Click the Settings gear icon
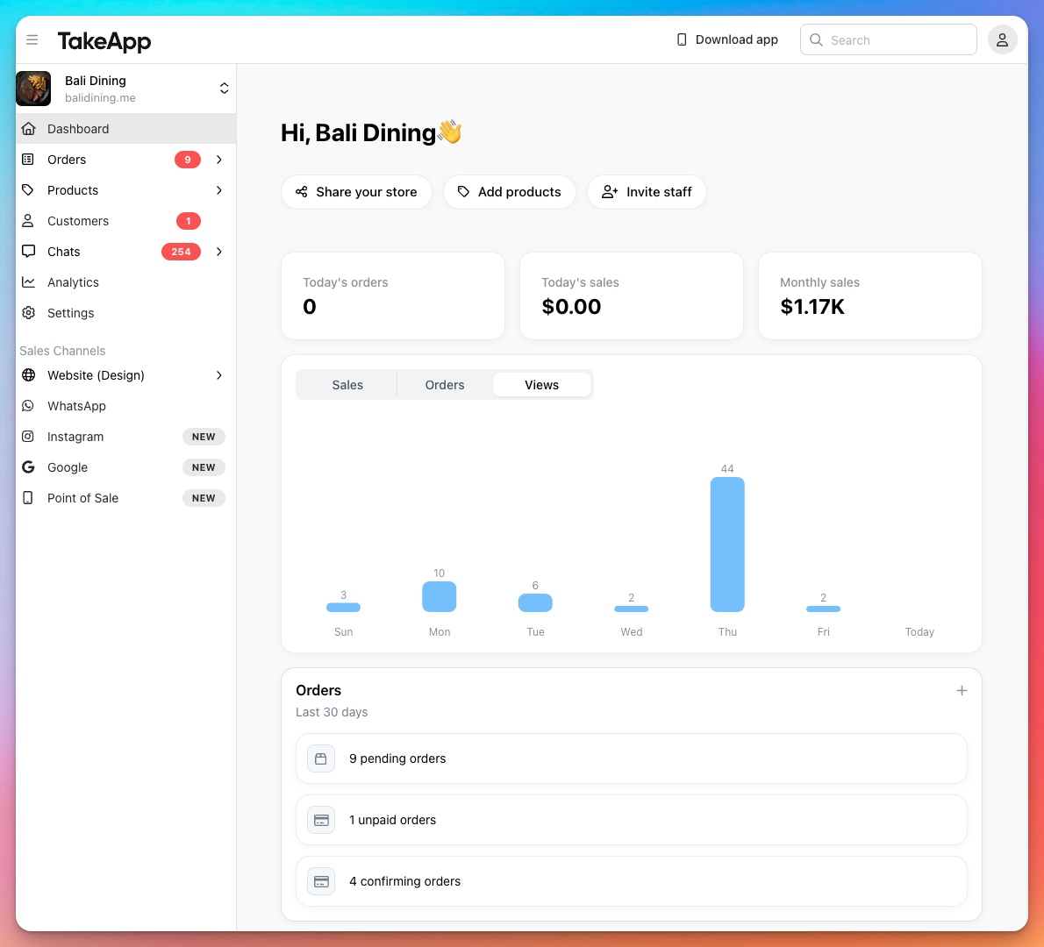Screen dimensions: 1044x947 [x=28, y=313]
